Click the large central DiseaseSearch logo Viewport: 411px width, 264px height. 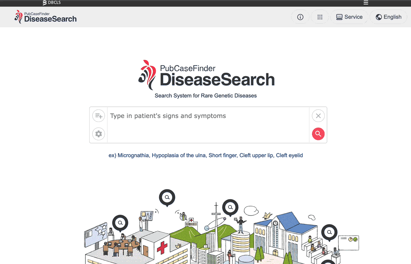(x=206, y=75)
